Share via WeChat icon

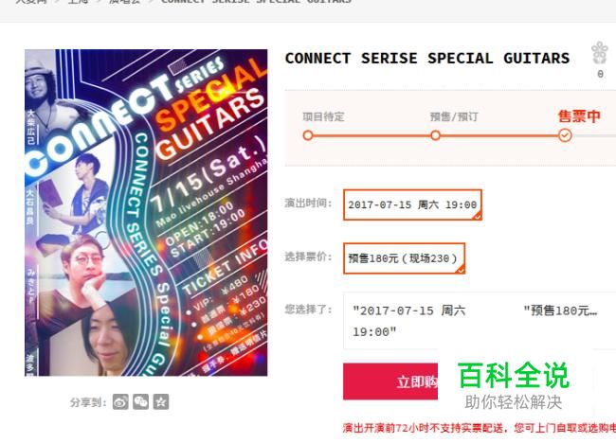140,401
